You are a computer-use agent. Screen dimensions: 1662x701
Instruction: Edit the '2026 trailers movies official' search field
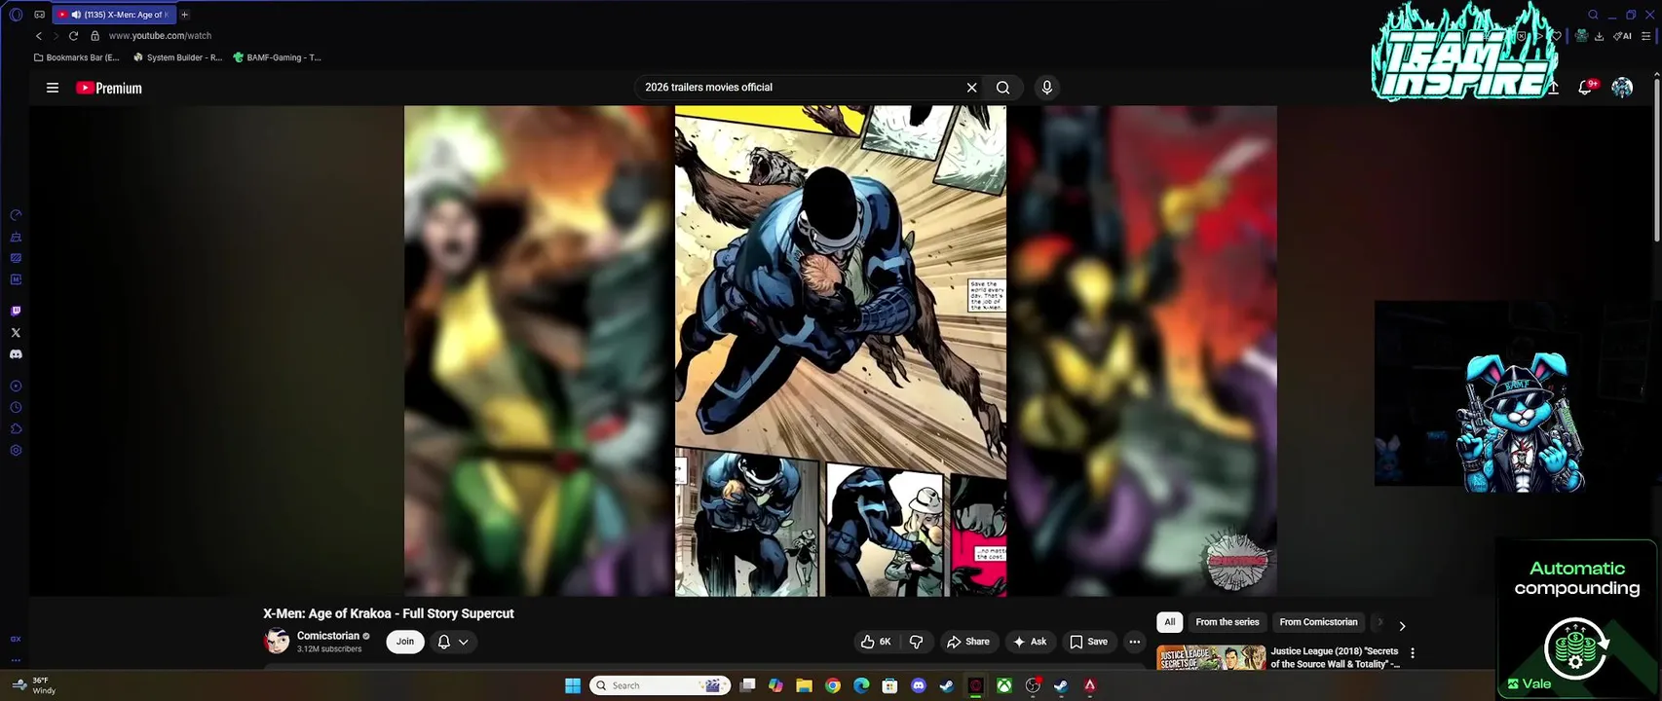click(799, 88)
